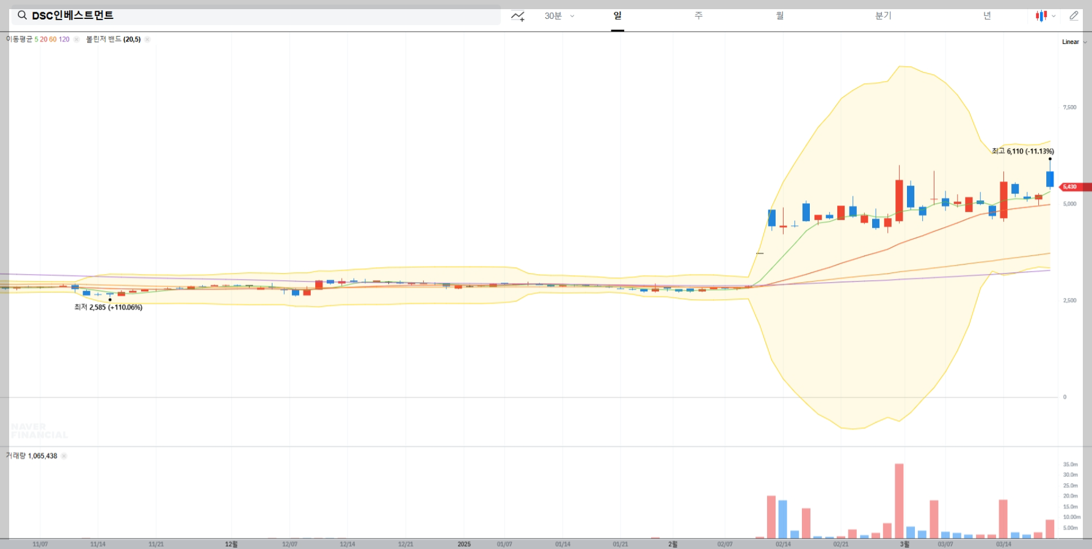The height and width of the screenshot is (549, 1092).
Task: Click the 거래량 1,065,438 volume label
Action: (32, 456)
